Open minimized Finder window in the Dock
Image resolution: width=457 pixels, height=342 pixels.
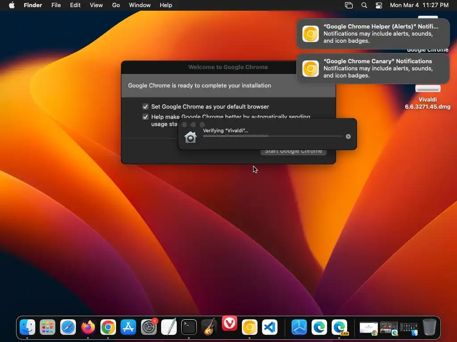(x=409, y=328)
